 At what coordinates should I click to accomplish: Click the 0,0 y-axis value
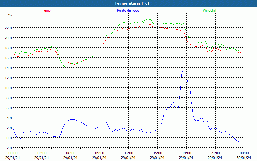coord(9,138)
